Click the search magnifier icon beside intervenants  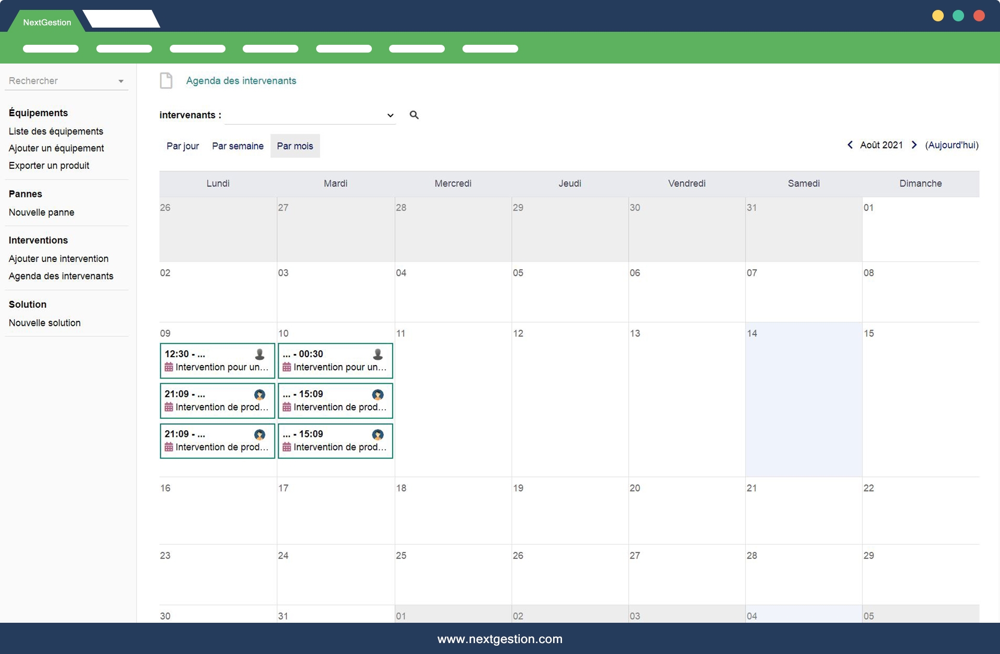(414, 115)
